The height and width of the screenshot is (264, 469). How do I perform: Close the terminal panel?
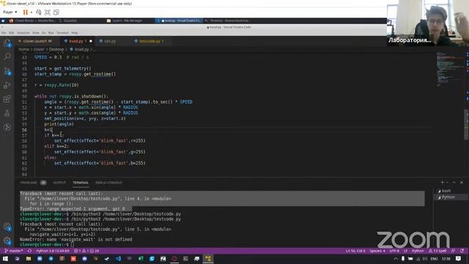pyautogui.click(x=462, y=183)
